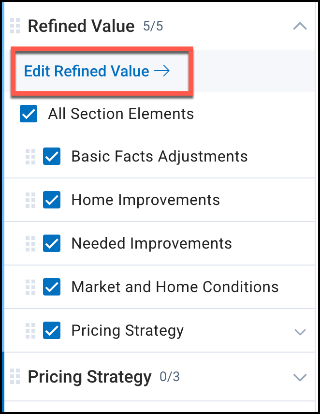Collapse the Refined Value section chevron

point(300,26)
